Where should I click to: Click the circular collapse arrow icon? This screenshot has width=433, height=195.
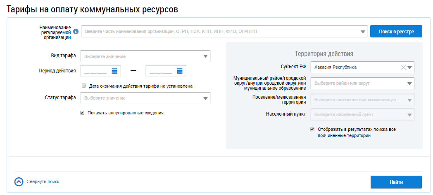pos(19,182)
